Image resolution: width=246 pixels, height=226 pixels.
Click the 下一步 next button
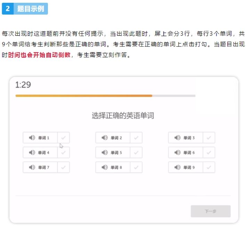click(x=211, y=211)
